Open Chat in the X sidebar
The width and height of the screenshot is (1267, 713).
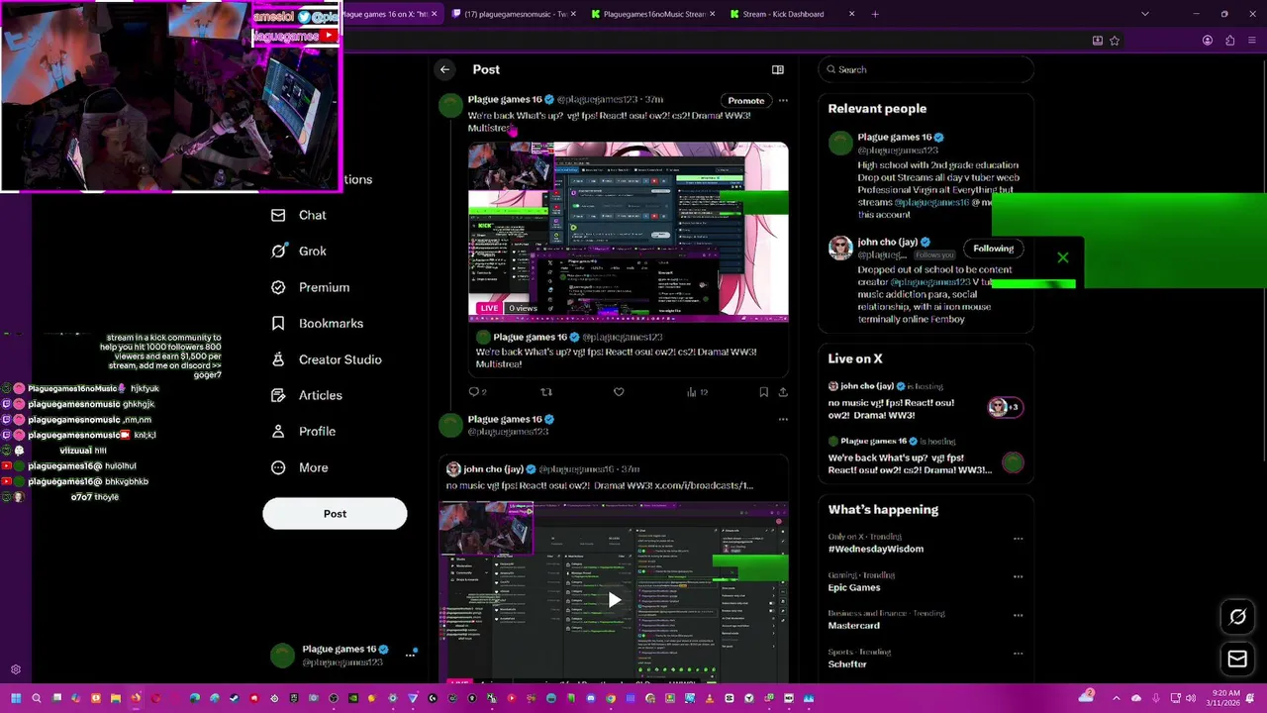[x=299, y=215]
